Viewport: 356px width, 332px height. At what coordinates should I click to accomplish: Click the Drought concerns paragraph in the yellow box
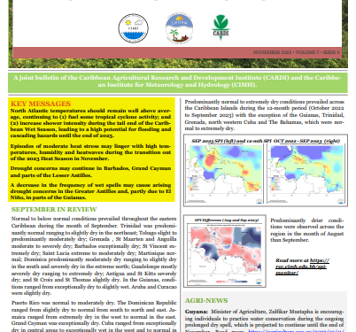(x=90, y=172)
